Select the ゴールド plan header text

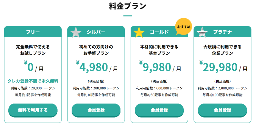pyautogui.click(x=159, y=32)
